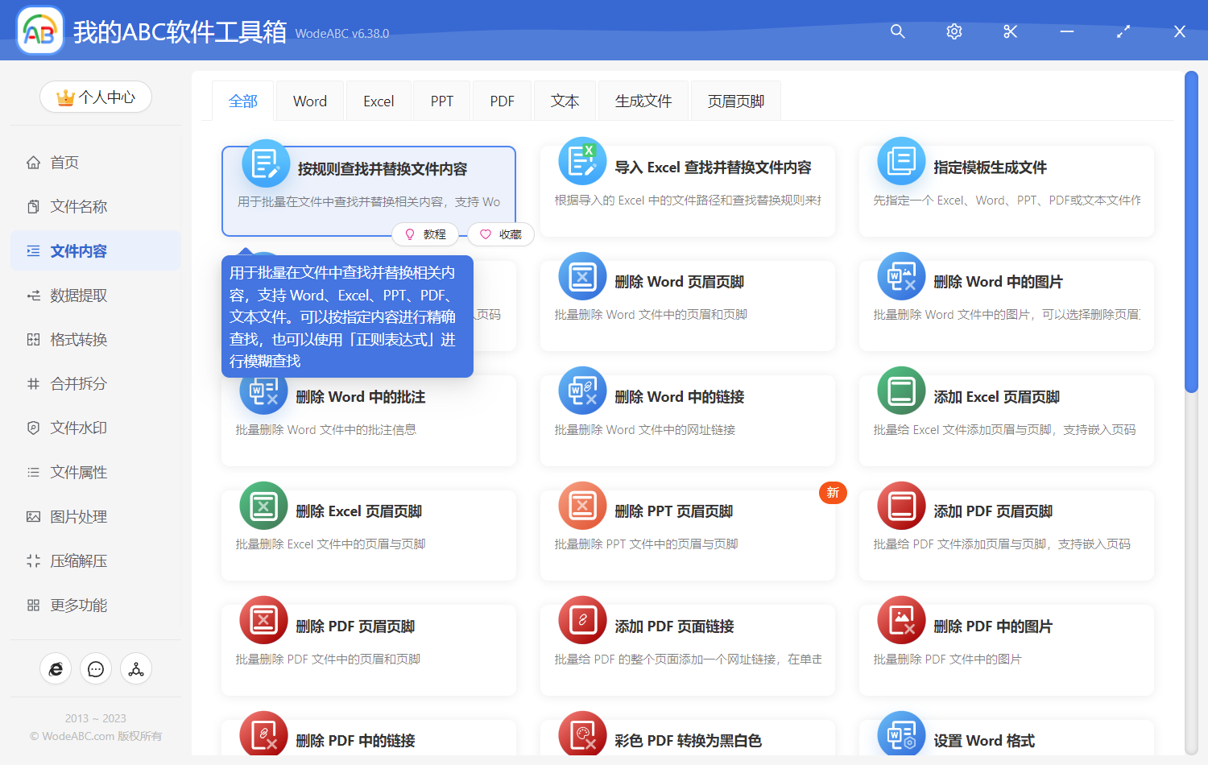The width and height of the screenshot is (1208, 765).
Task: Open the browser icon at sidebar bottom
Action: click(x=56, y=669)
